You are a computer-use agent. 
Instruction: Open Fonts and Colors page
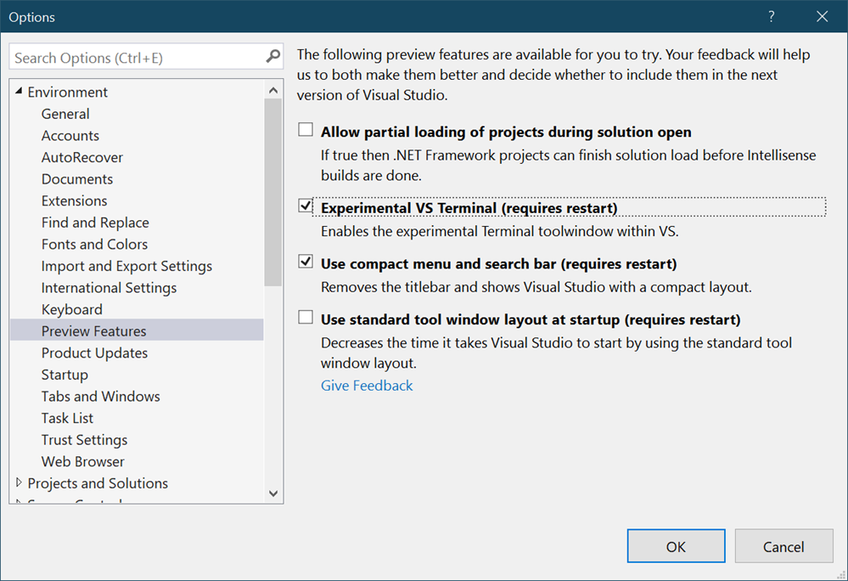[94, 244]
